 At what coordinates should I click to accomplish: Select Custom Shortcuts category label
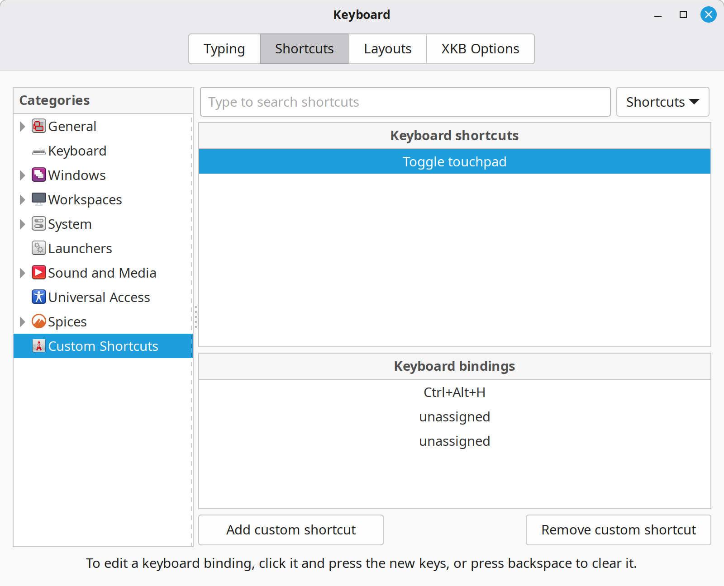pos(103,346)
